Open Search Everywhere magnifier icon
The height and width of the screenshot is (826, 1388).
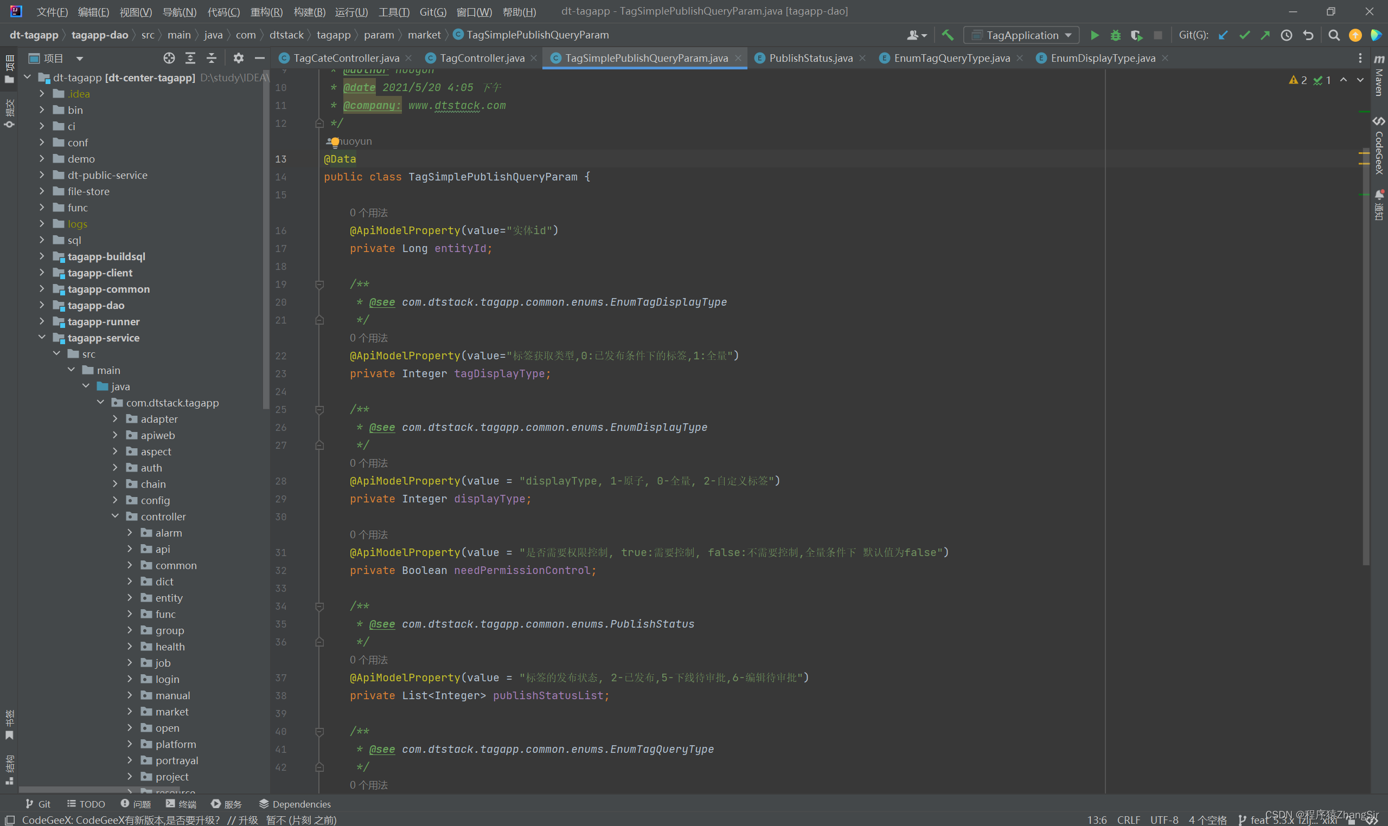1333,35
